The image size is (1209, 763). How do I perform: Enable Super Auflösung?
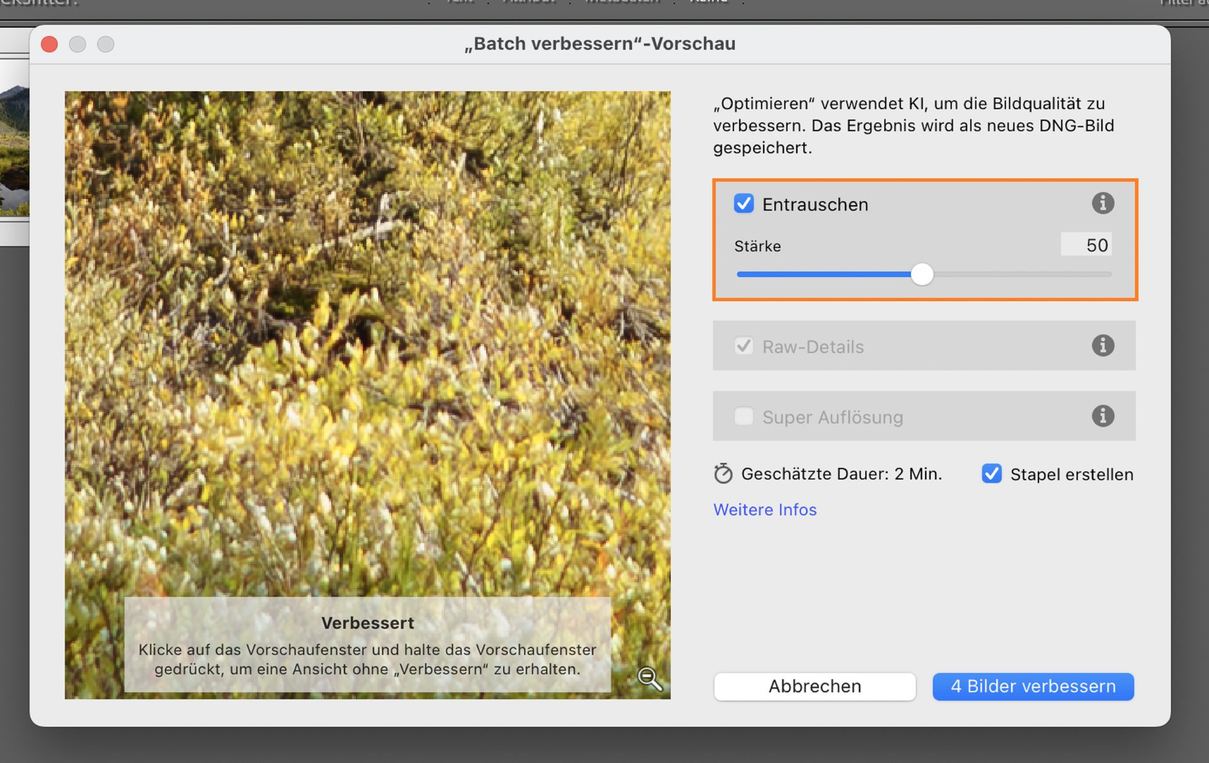(744, 416)
